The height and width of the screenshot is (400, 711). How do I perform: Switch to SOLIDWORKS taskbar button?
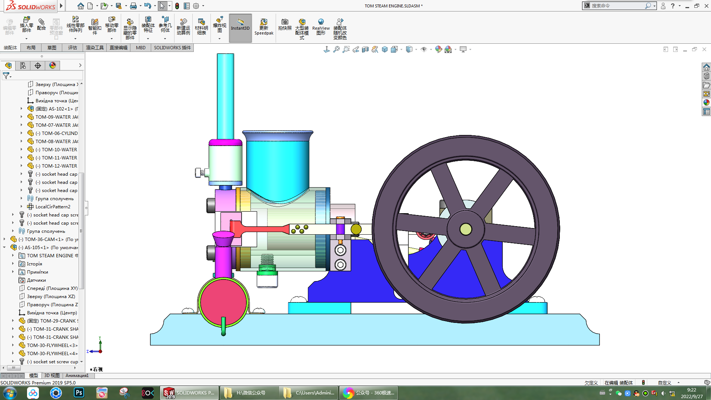point(189,393)
